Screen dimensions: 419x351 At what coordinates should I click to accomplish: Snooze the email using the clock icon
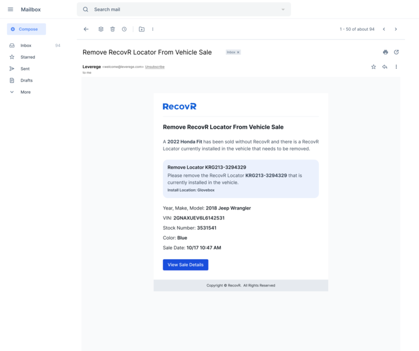pyautogui.click(x=124, y=29)
